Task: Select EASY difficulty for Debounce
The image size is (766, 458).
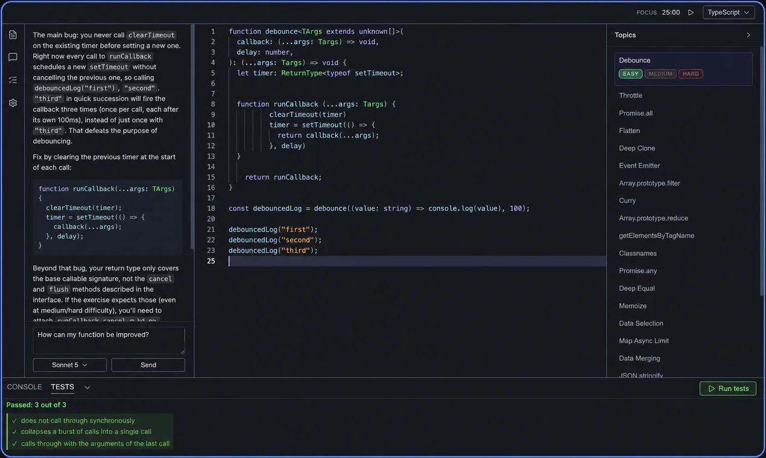Action: (630, 74)
